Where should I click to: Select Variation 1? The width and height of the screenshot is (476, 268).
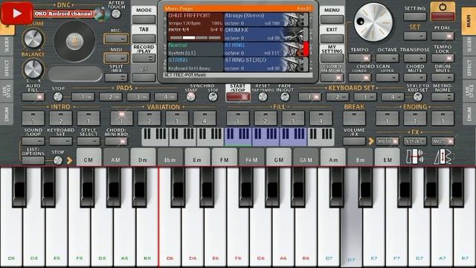pos(122,118)
